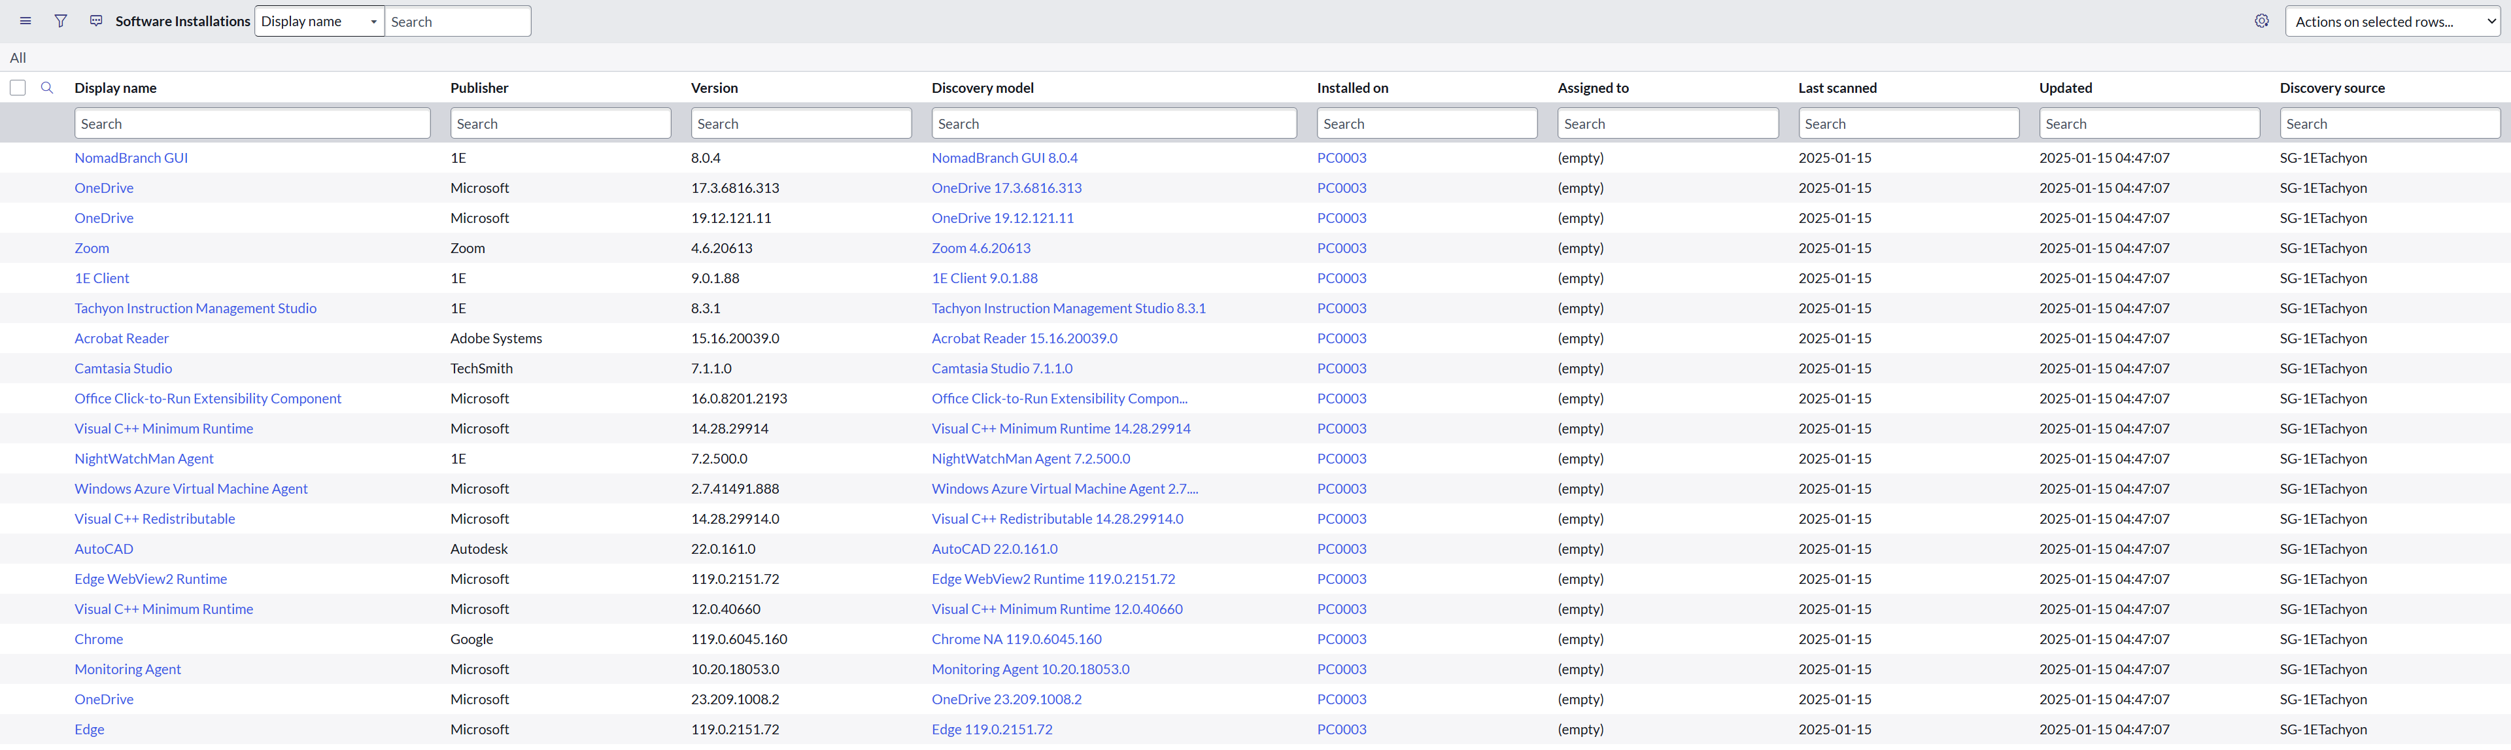Expand Actions on selected rows dropdown
This screenshot has width=2511, height=750.
click(x=2391, y=22)
